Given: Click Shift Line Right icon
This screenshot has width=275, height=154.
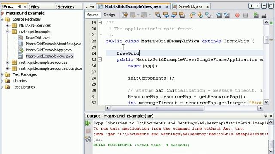Looking at the screenshot, I should (x=227, y=15).
